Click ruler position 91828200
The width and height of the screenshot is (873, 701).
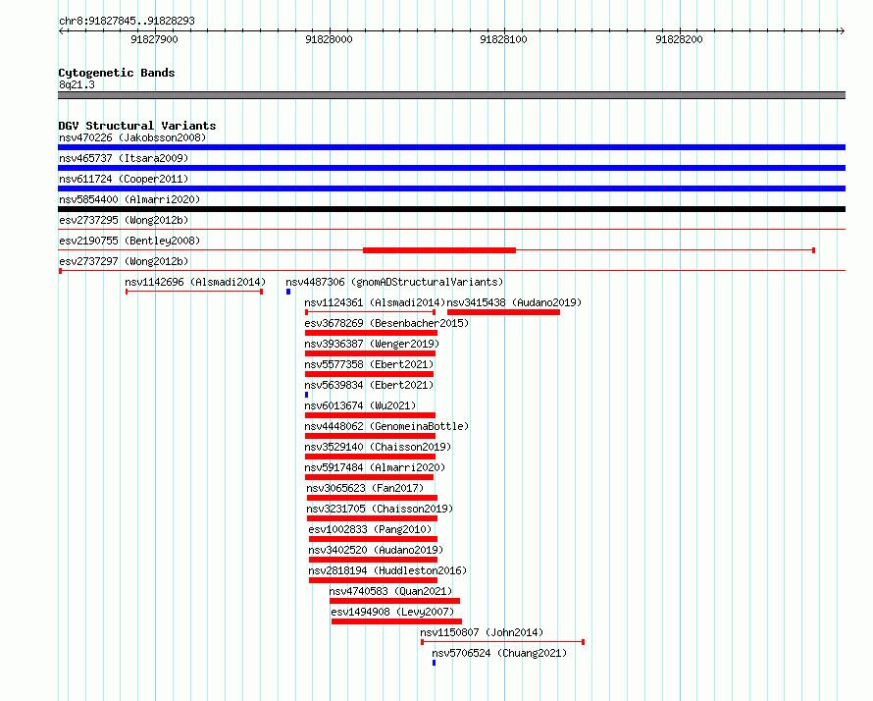point(679,39)
